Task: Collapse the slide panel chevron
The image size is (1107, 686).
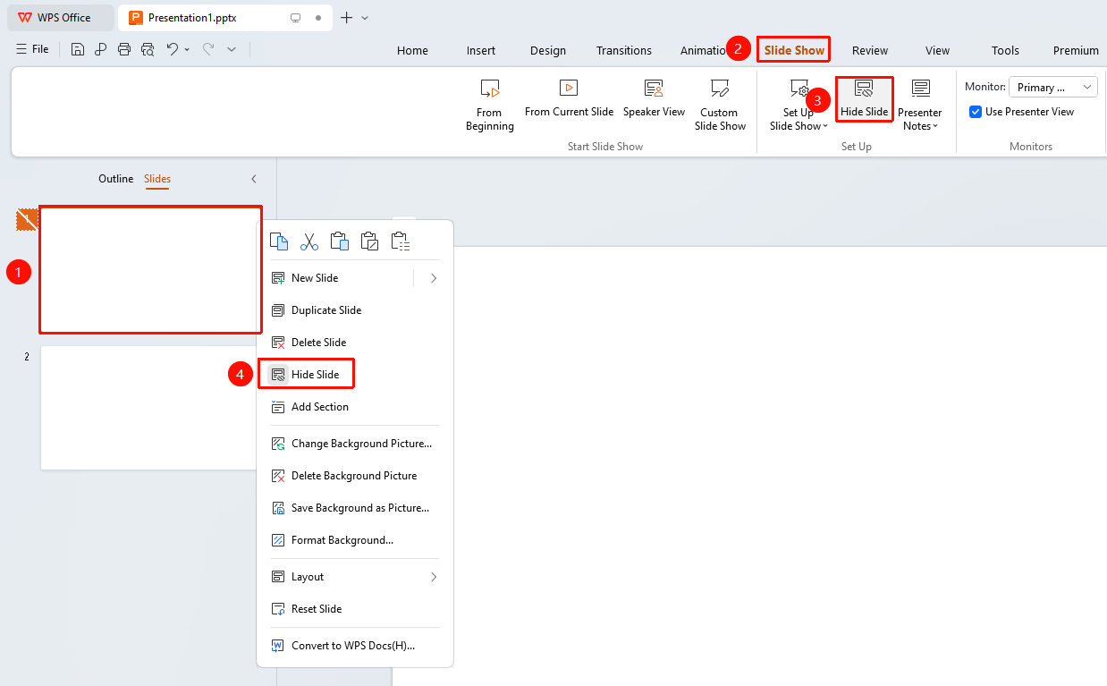Action: tap(253, 179)
